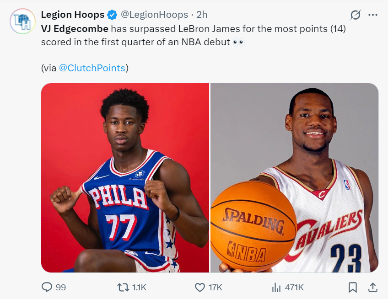Screen dimensions: 388x299
Task: Bookmark this Legion Hoops post
Action: click(x=353, y=287)
